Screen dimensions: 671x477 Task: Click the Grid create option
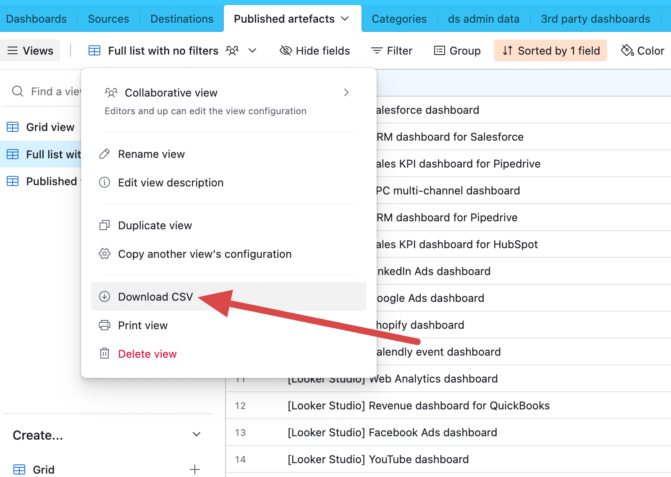pos(107,469)
